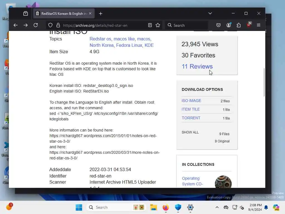Go back to previous page
Image resolution: width=285 pixels, height=214 pixels.
tap(16, 25)
